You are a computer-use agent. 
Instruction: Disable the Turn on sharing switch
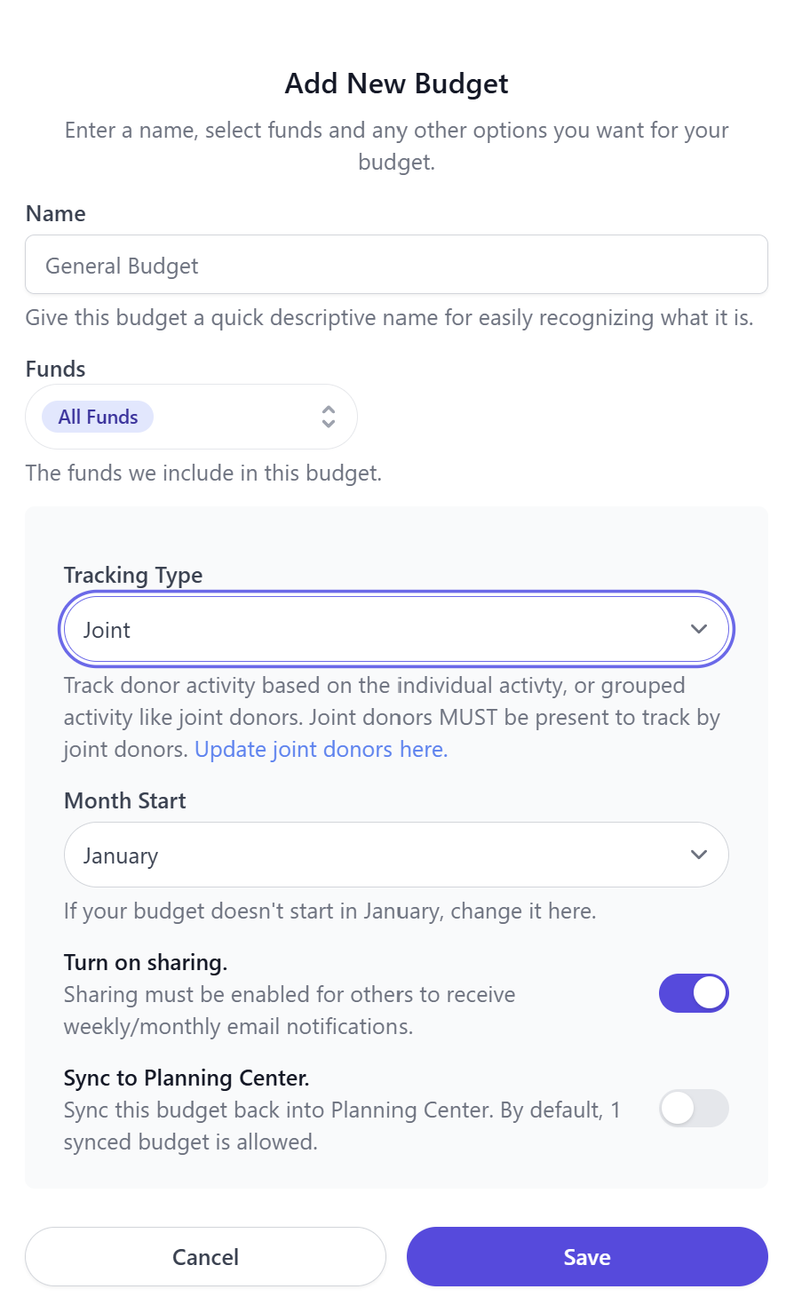click(694, 993)
